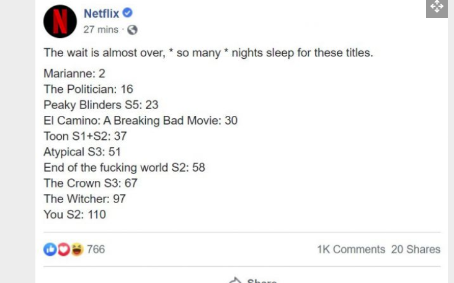Click the You S2: 110 line
This screenshot has height=283, width=454.
(74, 214)
